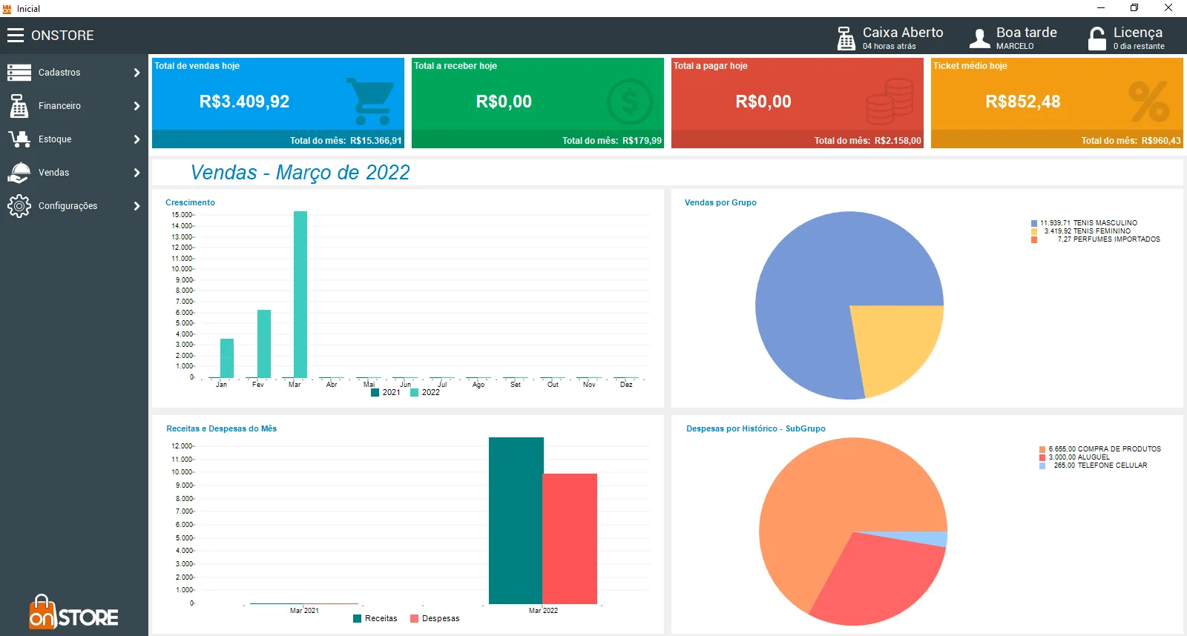Click the Boa tarde MARCELO label
This screenshot has height=636, width=1187.
[1026, 38]
